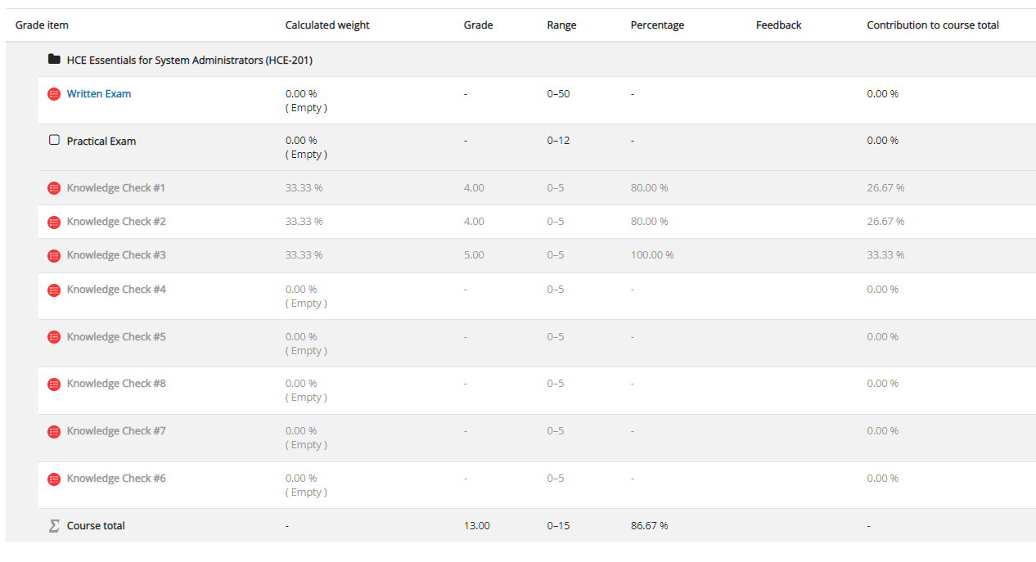Click the Percentage column header
The image size is (1036, 562).
click(x=657, y=25)
